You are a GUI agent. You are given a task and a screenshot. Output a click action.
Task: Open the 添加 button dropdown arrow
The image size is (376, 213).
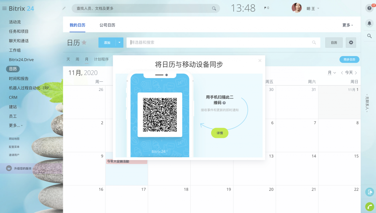119,43
